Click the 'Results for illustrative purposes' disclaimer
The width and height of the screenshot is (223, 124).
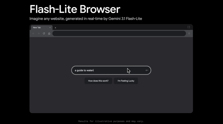[111, 121]
